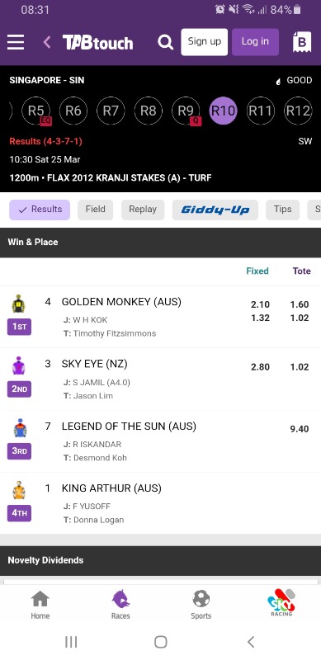
Task: Click the Log in button
Action: pos(255,42)
